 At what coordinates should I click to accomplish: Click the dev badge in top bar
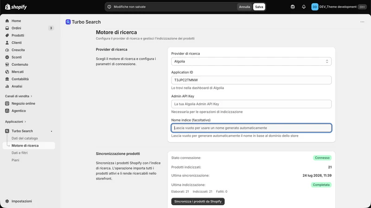pyautogui.click(x=362, y=7)
